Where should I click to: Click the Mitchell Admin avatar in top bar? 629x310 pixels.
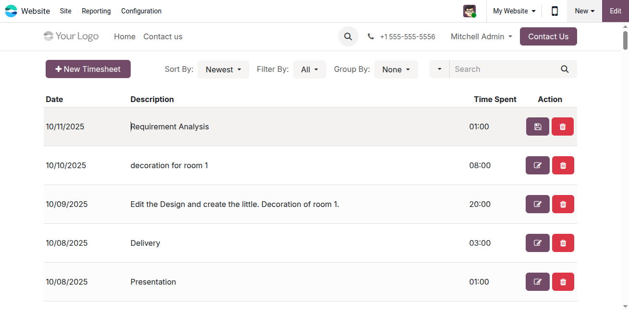pyautogui.click(x=469, y=11)
